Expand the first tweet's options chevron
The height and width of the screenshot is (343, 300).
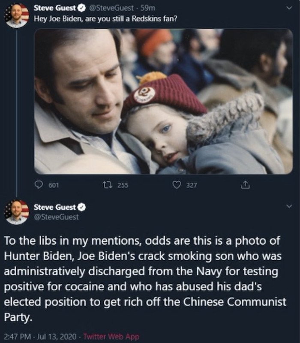tap(289, 8)
